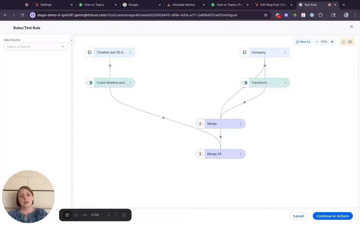Click the Merge All node's icon
This screenshot has width=360, height=225.
coord(200,154)
